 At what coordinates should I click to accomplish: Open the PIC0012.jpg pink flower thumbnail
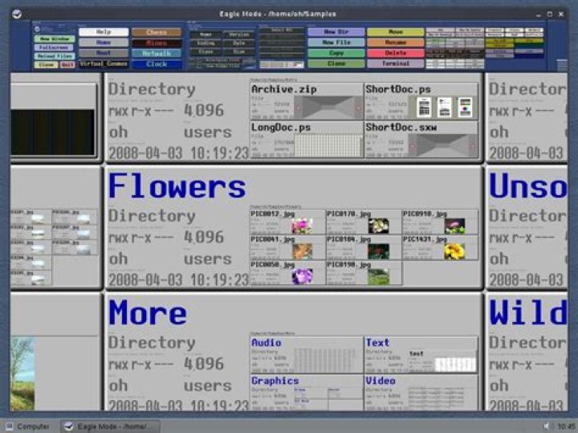[x=302, y=226]
